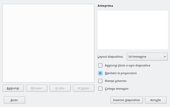Click the In alto button
The height and width of the screenshot is (107, 170).
click(60, 88)
